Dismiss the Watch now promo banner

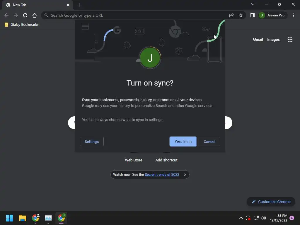point(185,175)
